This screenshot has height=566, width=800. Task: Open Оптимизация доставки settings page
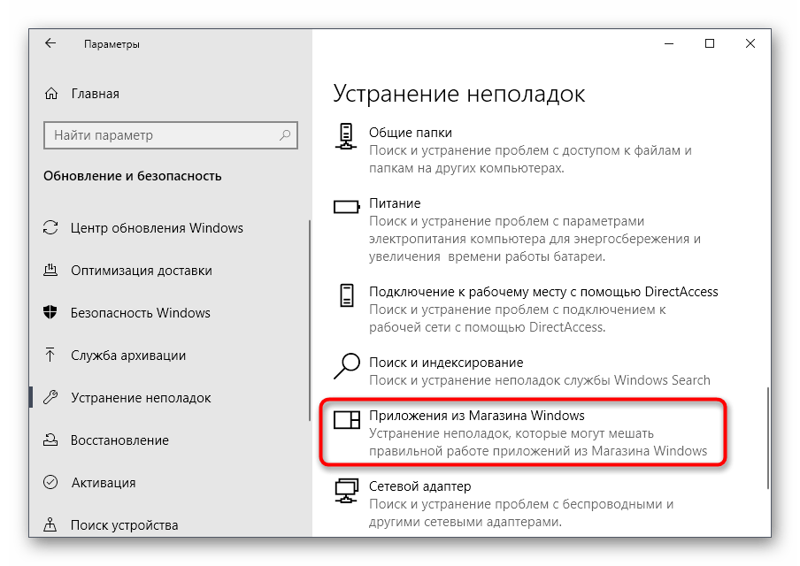point(141,271)
